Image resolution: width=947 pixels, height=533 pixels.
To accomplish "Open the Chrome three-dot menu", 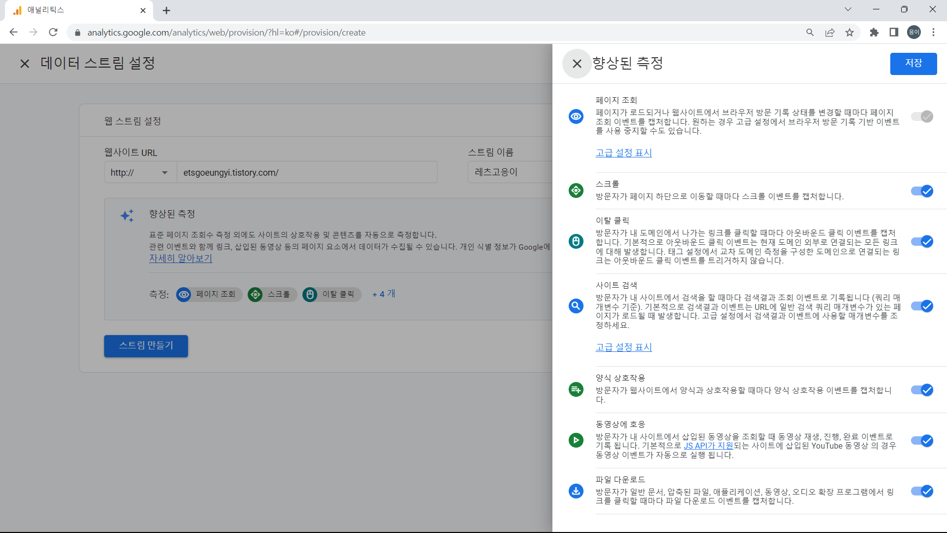I will (x=933, y=32).
